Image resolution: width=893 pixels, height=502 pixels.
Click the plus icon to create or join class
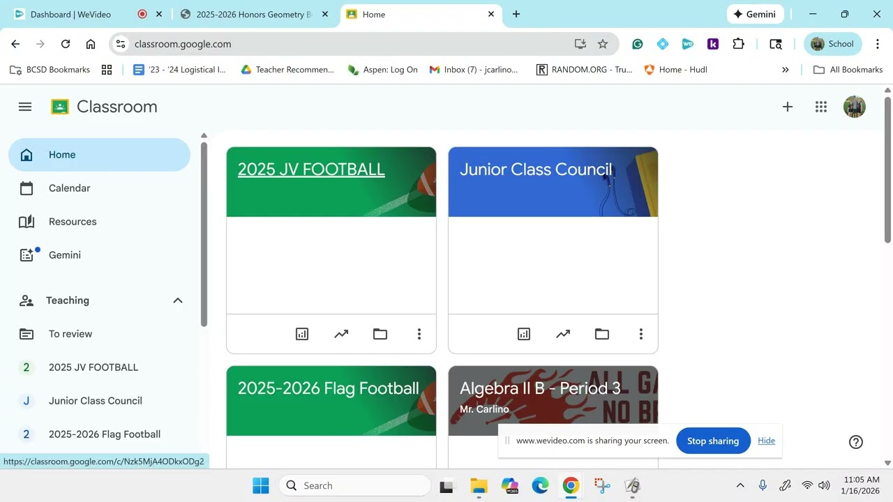coord(788,107)
